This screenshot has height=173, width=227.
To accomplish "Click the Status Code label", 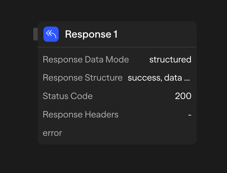I will [x=68, y=96].
